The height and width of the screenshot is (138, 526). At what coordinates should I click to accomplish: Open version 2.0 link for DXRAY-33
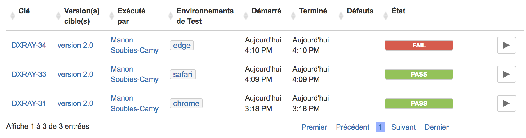click(75, 74)
